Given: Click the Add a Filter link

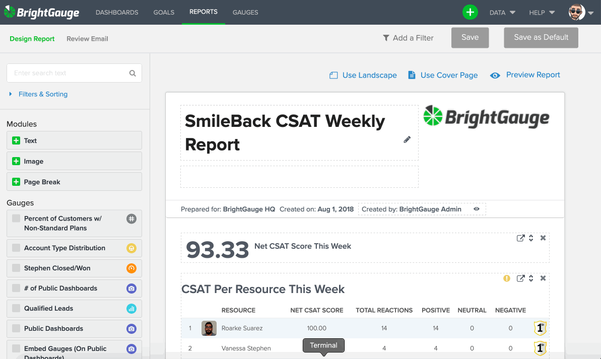Looking at the screenshot, I should (x=408, y=38).
